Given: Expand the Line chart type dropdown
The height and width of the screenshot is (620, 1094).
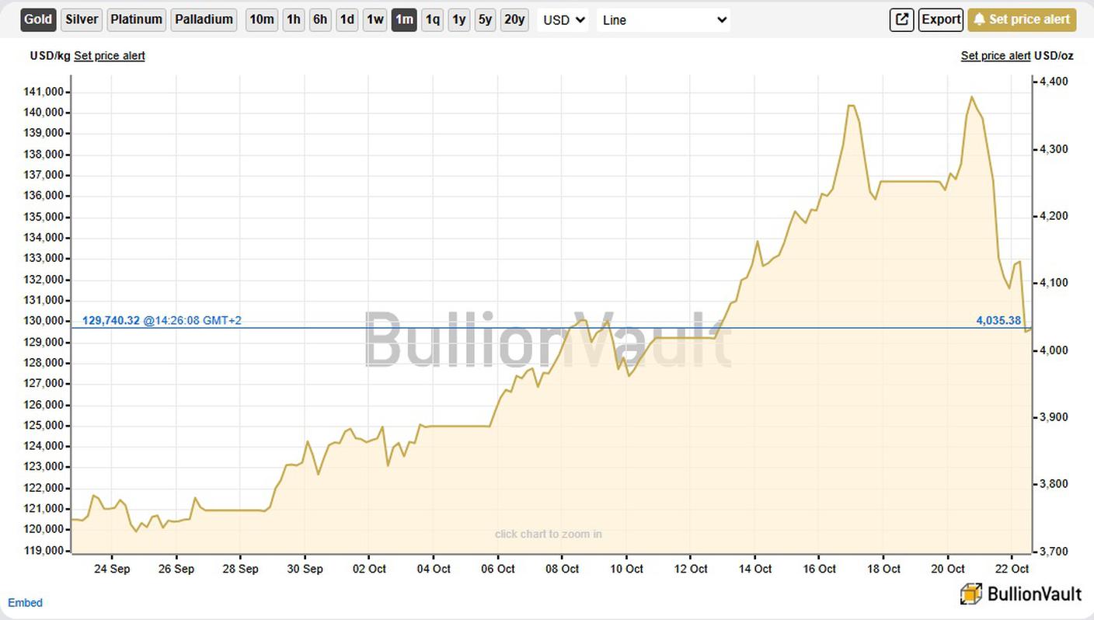Looking at the screenshot, I should pos(664,20).
